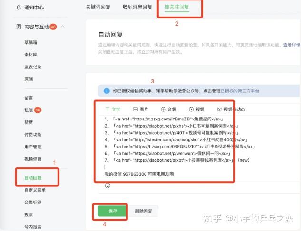The width and height of the screenshot is (301, 231).
Task: Switch to the 收到消息回复 tab
Action: pos(137,7)
